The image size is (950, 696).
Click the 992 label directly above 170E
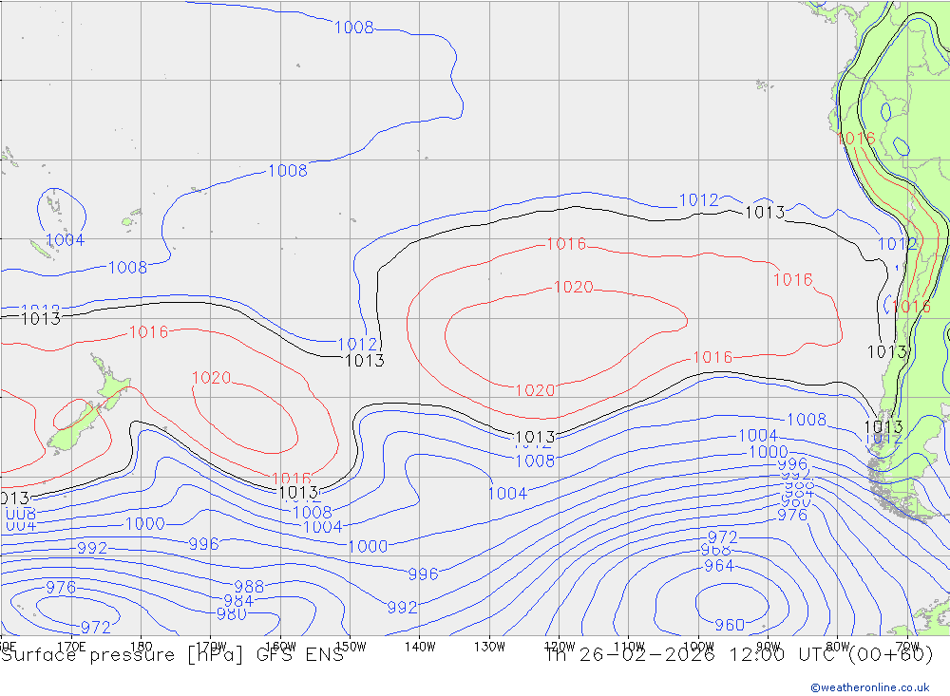pyautogui.click(x=92, y=548)
